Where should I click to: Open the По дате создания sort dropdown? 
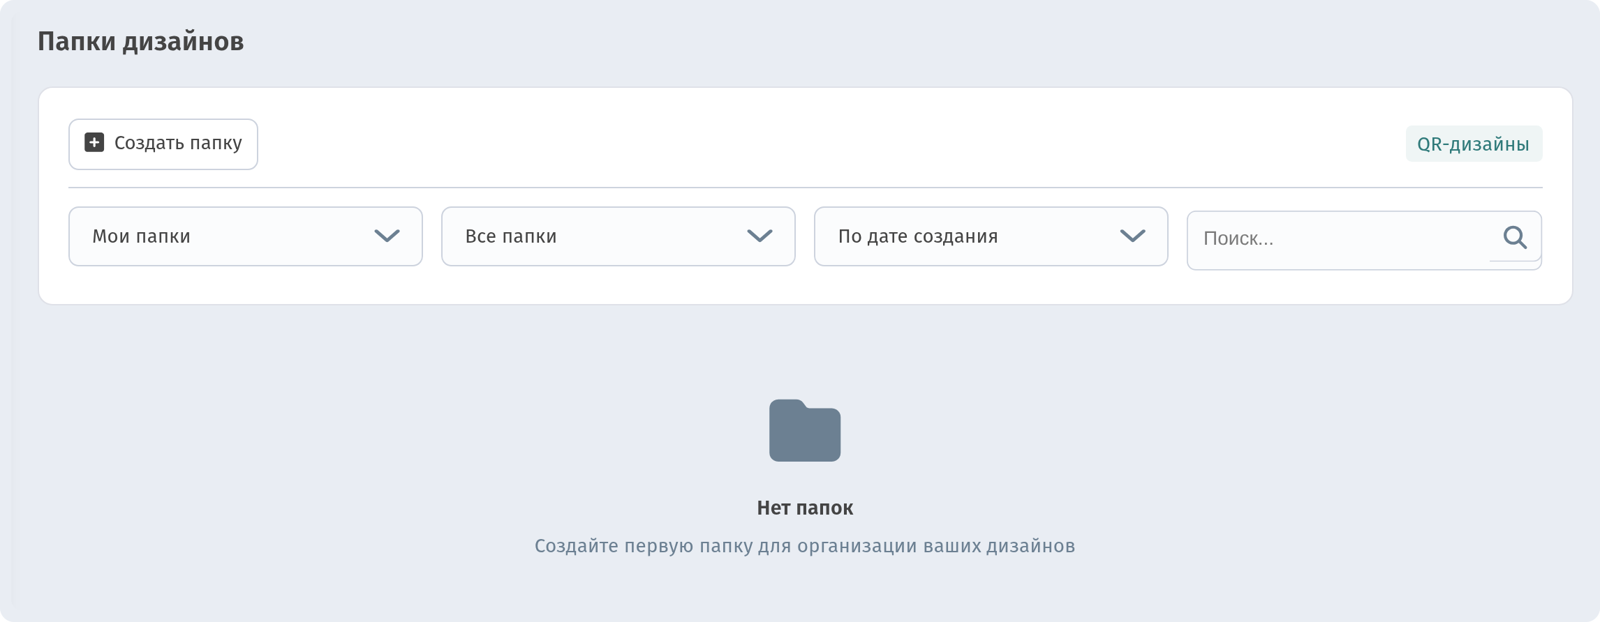[991, 236]
